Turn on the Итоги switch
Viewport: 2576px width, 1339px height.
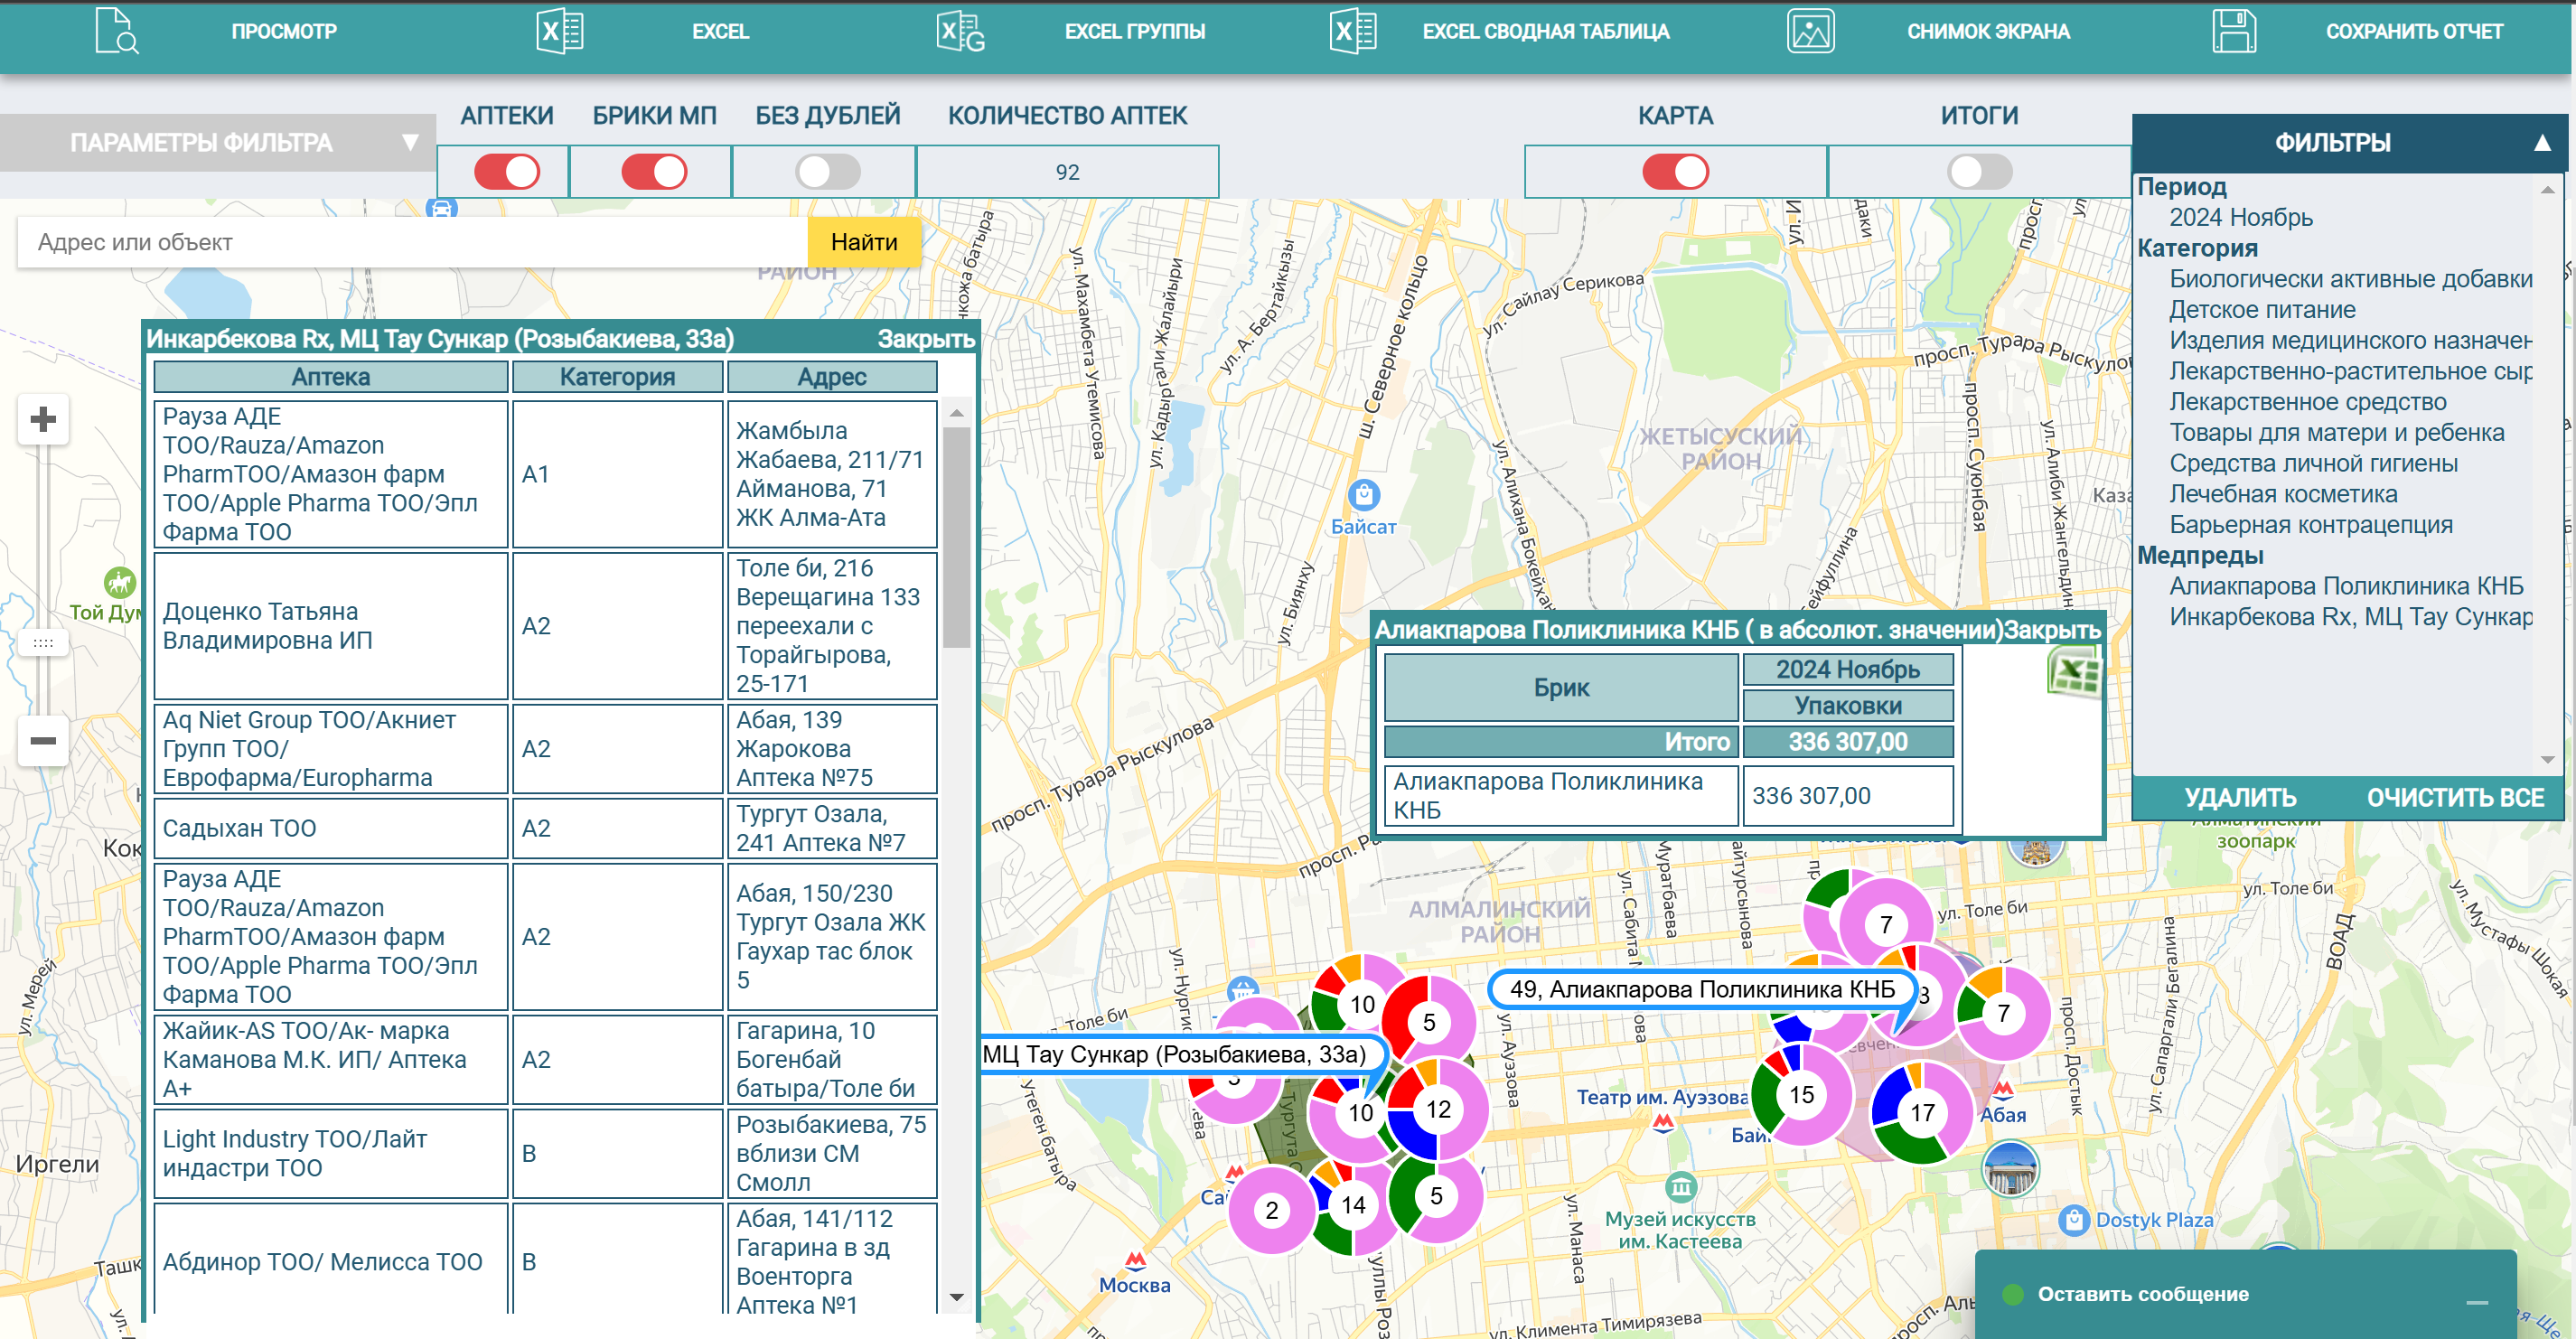(x=1978, y=172)
